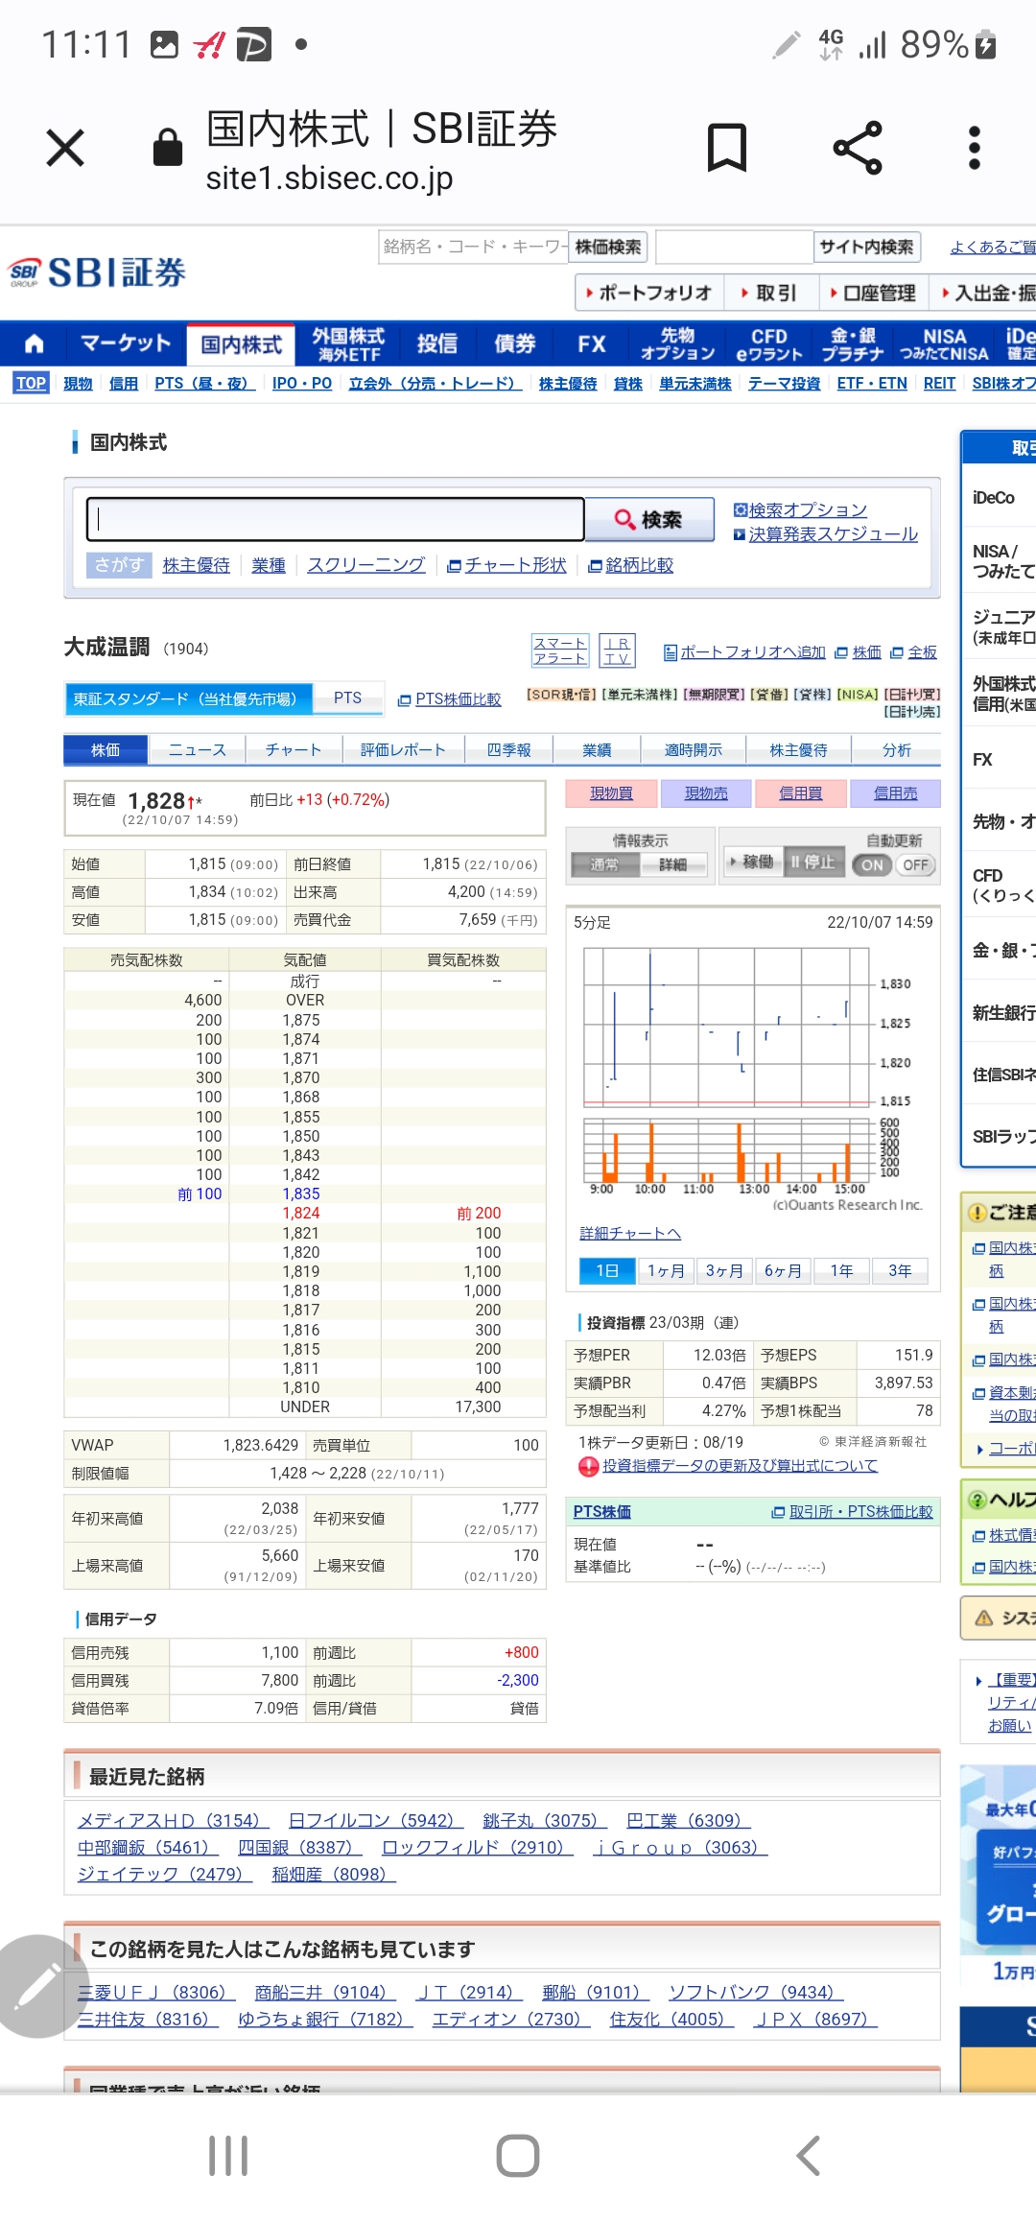Screen dimensions: 1036x2222
Task: Click 停止 pause control
Action: pyautogui.click(x=813, y=862)
